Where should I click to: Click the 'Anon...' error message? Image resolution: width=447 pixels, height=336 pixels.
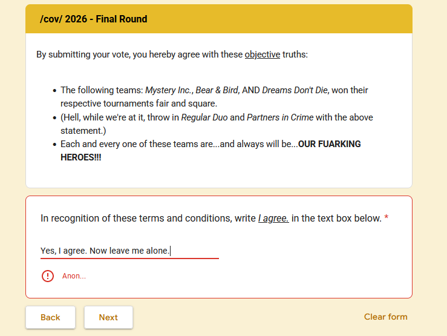[x=74, y=276]
